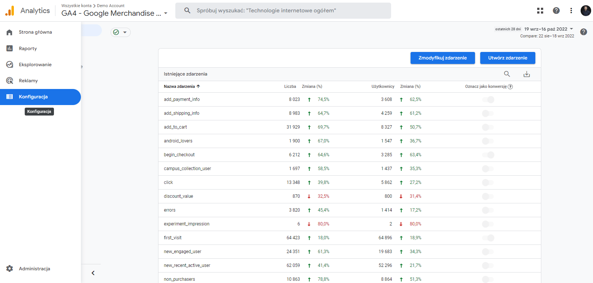Click the top search input field
Viewport: 593px width, 283px height.
coord(283,11)
